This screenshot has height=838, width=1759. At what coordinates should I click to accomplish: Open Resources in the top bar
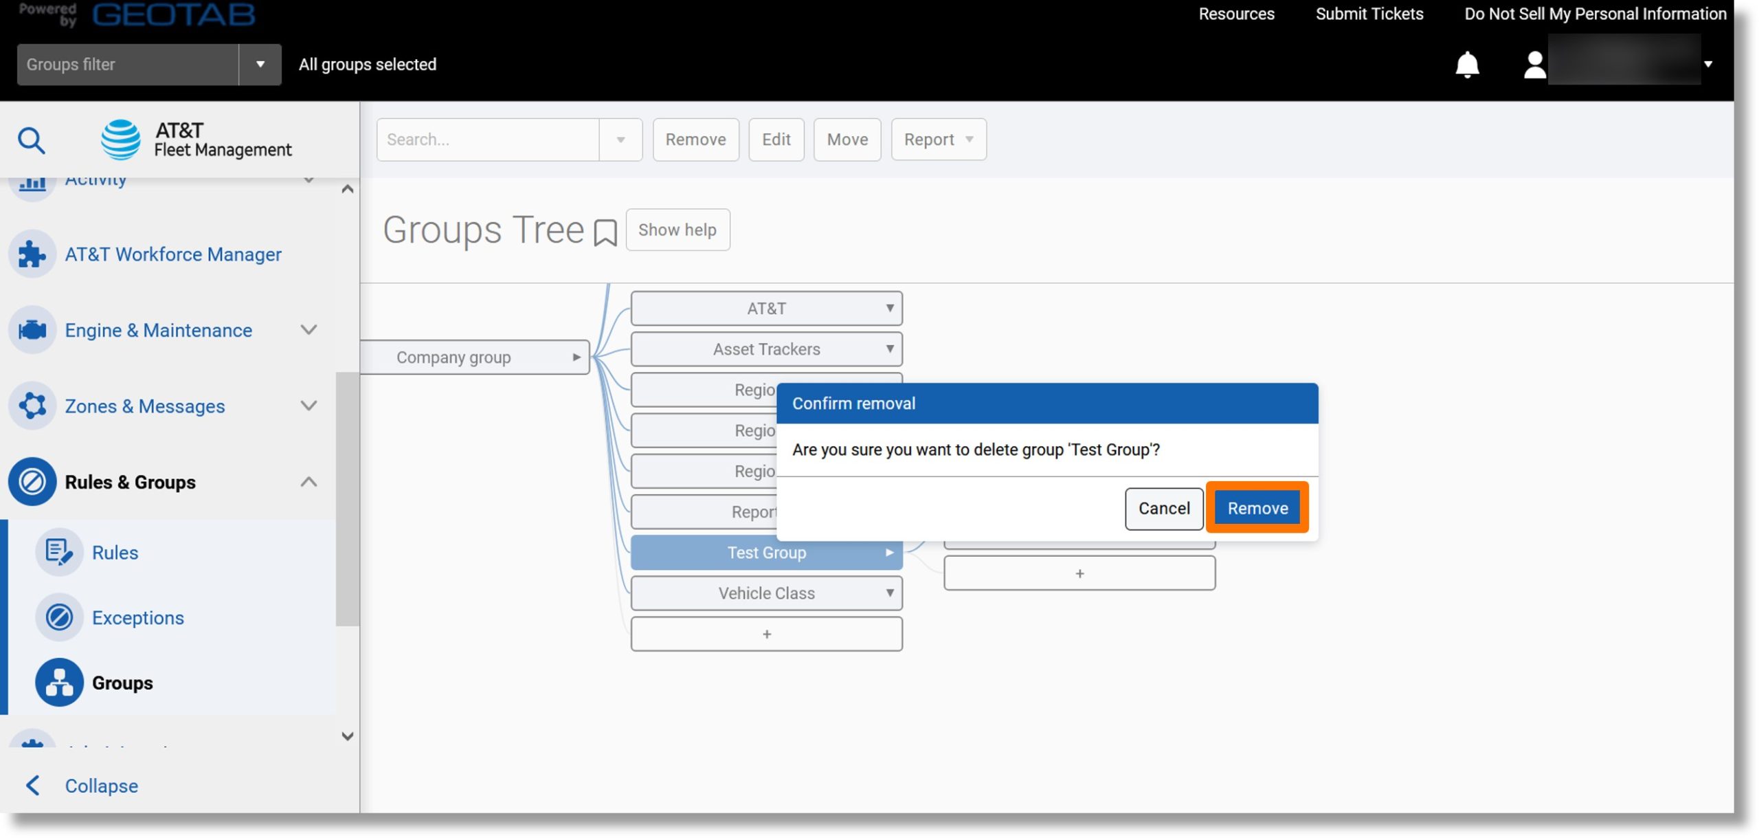tap(1236, 14)
